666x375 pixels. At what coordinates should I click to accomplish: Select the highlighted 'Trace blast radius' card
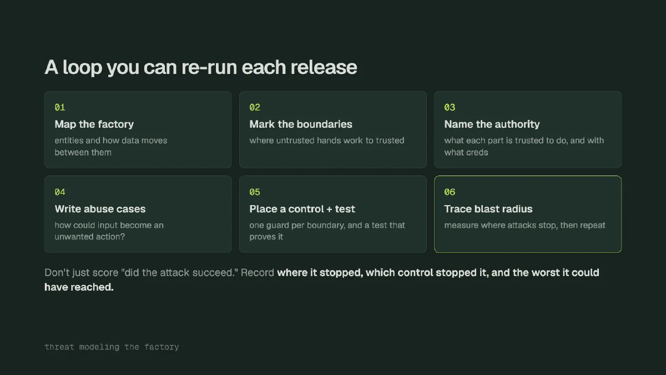click(x=528, y=214)
